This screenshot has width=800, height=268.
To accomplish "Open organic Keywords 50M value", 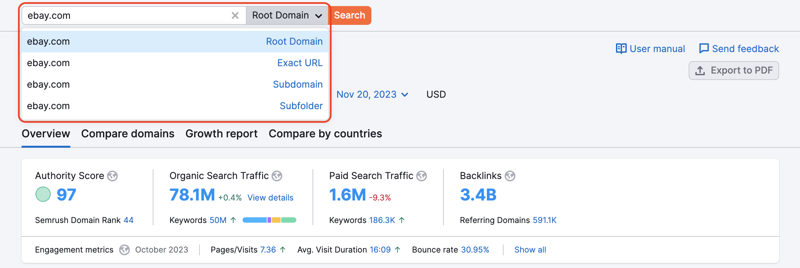I will pyautogui.click(x=218, y=220).
